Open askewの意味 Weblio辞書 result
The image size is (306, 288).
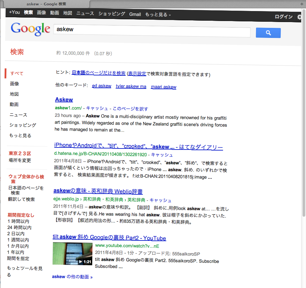[x=98, y=191]
